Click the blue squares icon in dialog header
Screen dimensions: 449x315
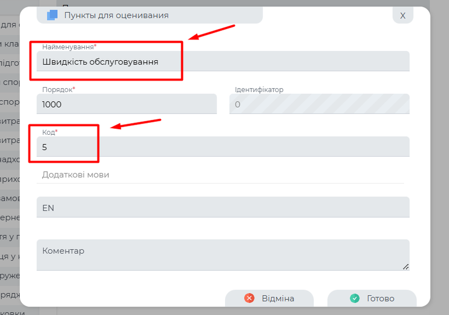point(52,15)
